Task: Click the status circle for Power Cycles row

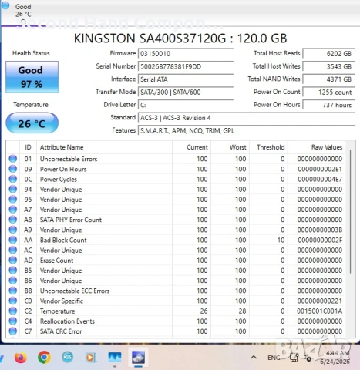Action: click(13, 179)
